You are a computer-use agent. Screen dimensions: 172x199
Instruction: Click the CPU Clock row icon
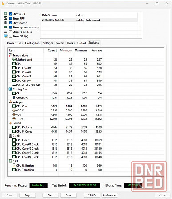[x=14, y=140]
